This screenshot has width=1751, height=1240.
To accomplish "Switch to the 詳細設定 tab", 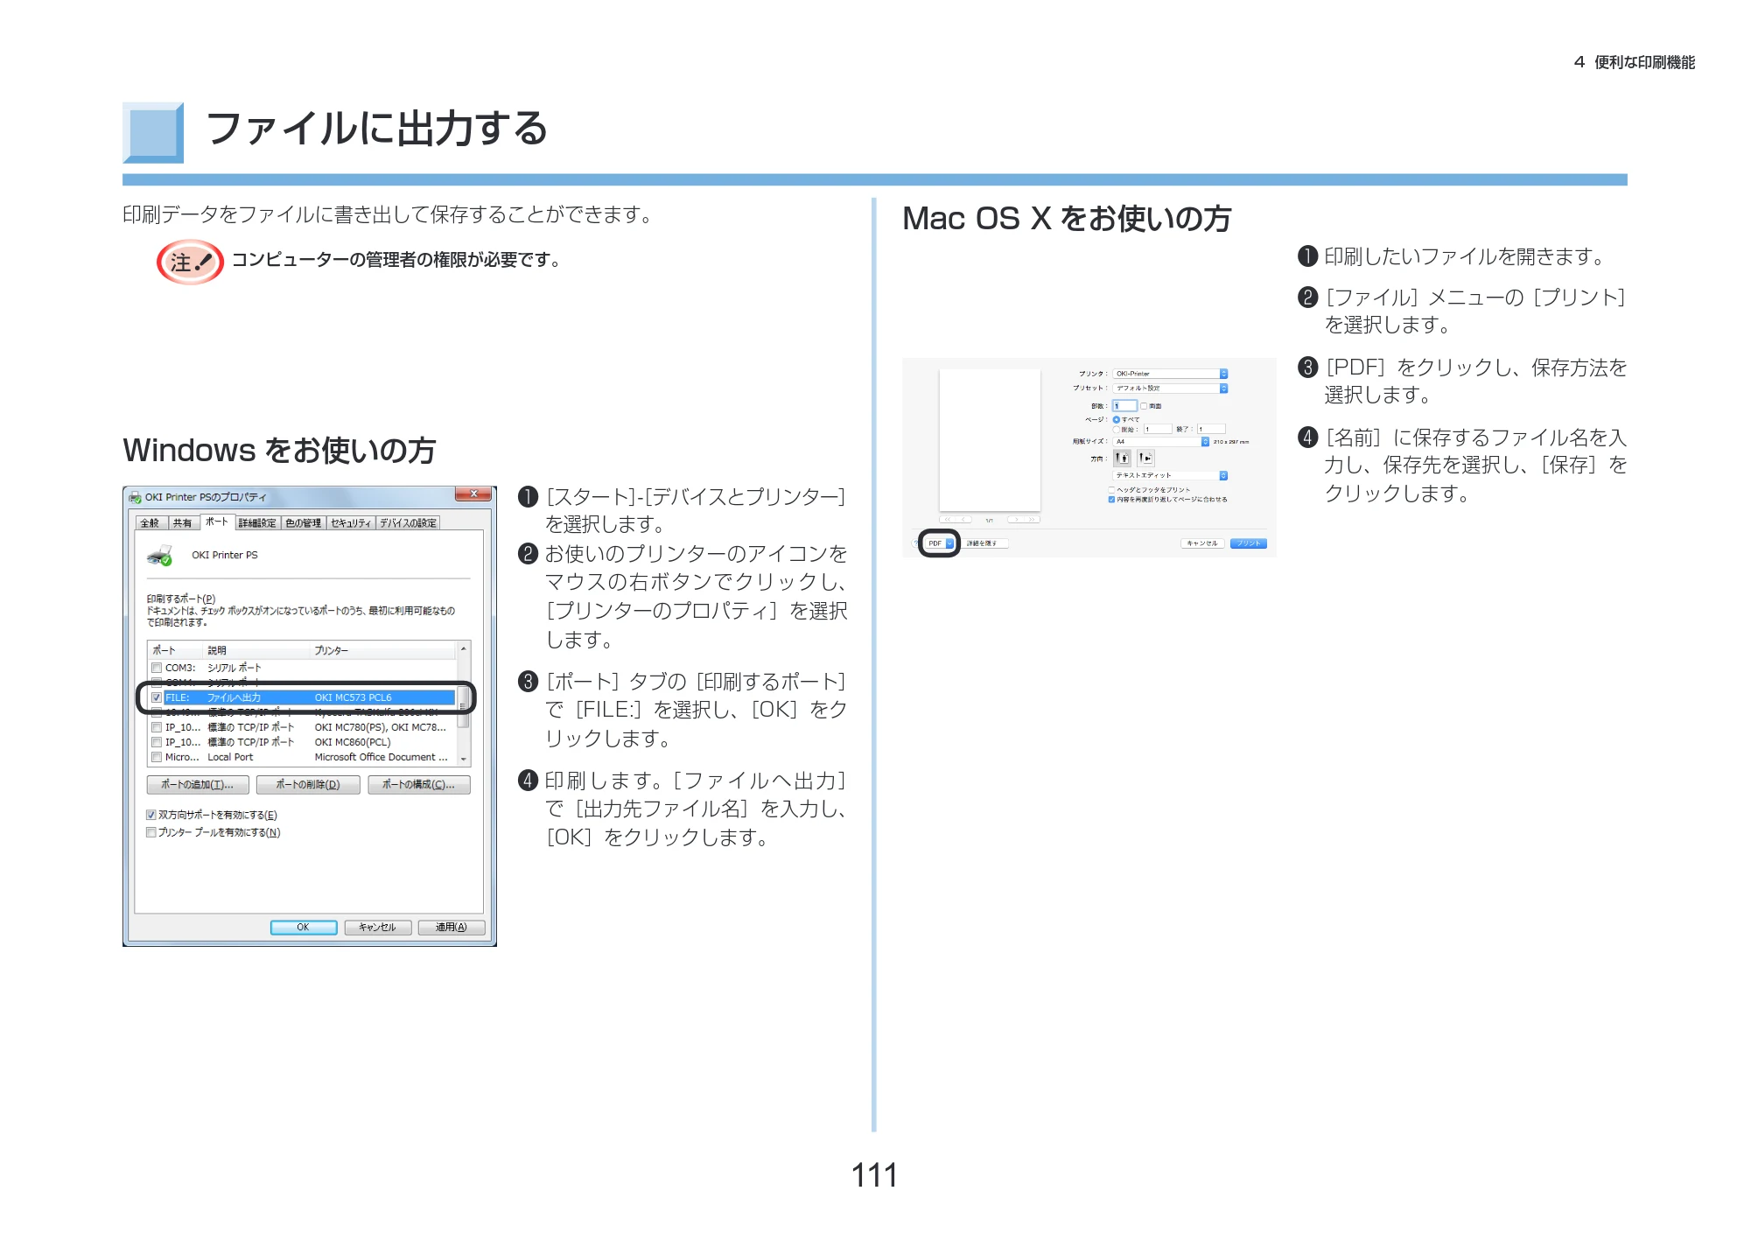I will [x=257, y=523].
